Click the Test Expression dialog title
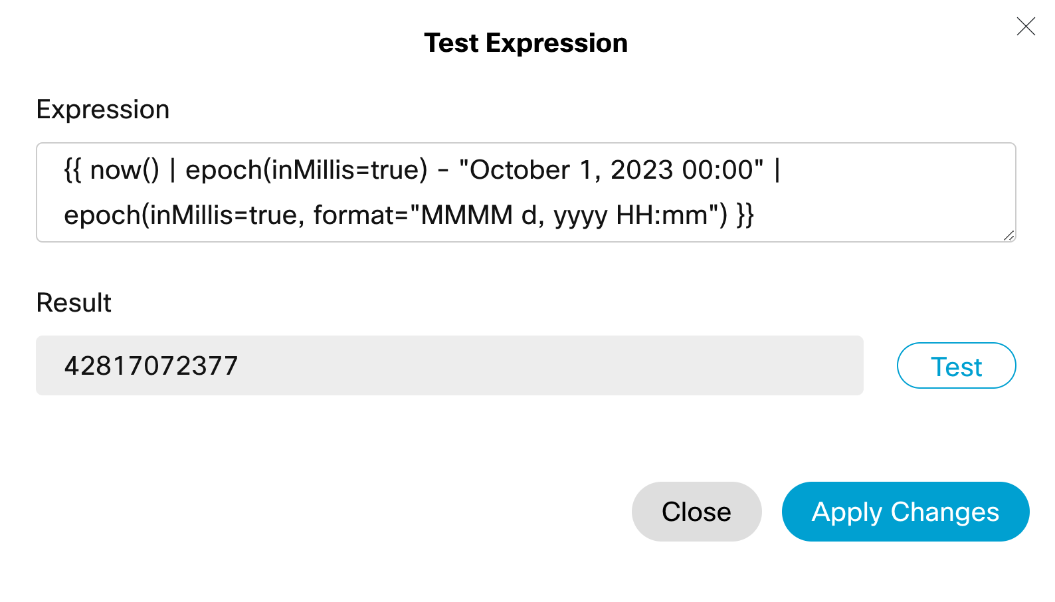Viewport: 1055px width, 602px height. coord(526,43)
